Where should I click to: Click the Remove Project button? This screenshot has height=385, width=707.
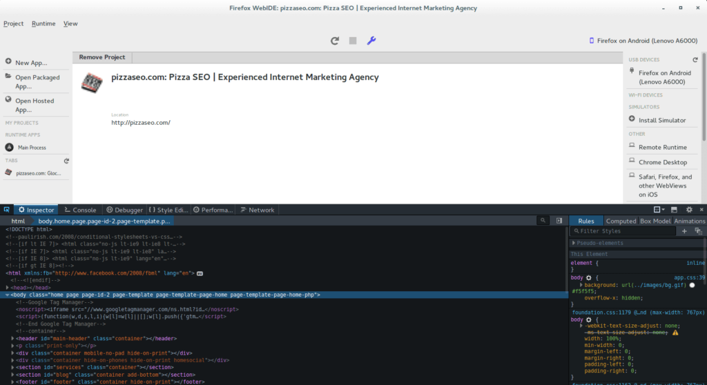(102, 57)
